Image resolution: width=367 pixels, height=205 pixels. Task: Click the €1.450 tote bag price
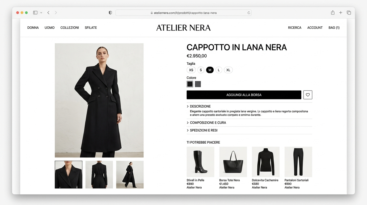[224, 184]
